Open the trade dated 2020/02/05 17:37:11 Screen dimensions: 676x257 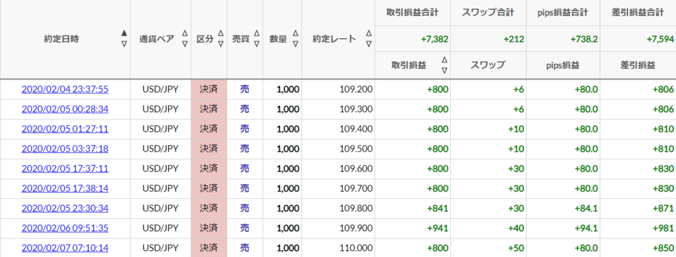[x=65, y=169]
